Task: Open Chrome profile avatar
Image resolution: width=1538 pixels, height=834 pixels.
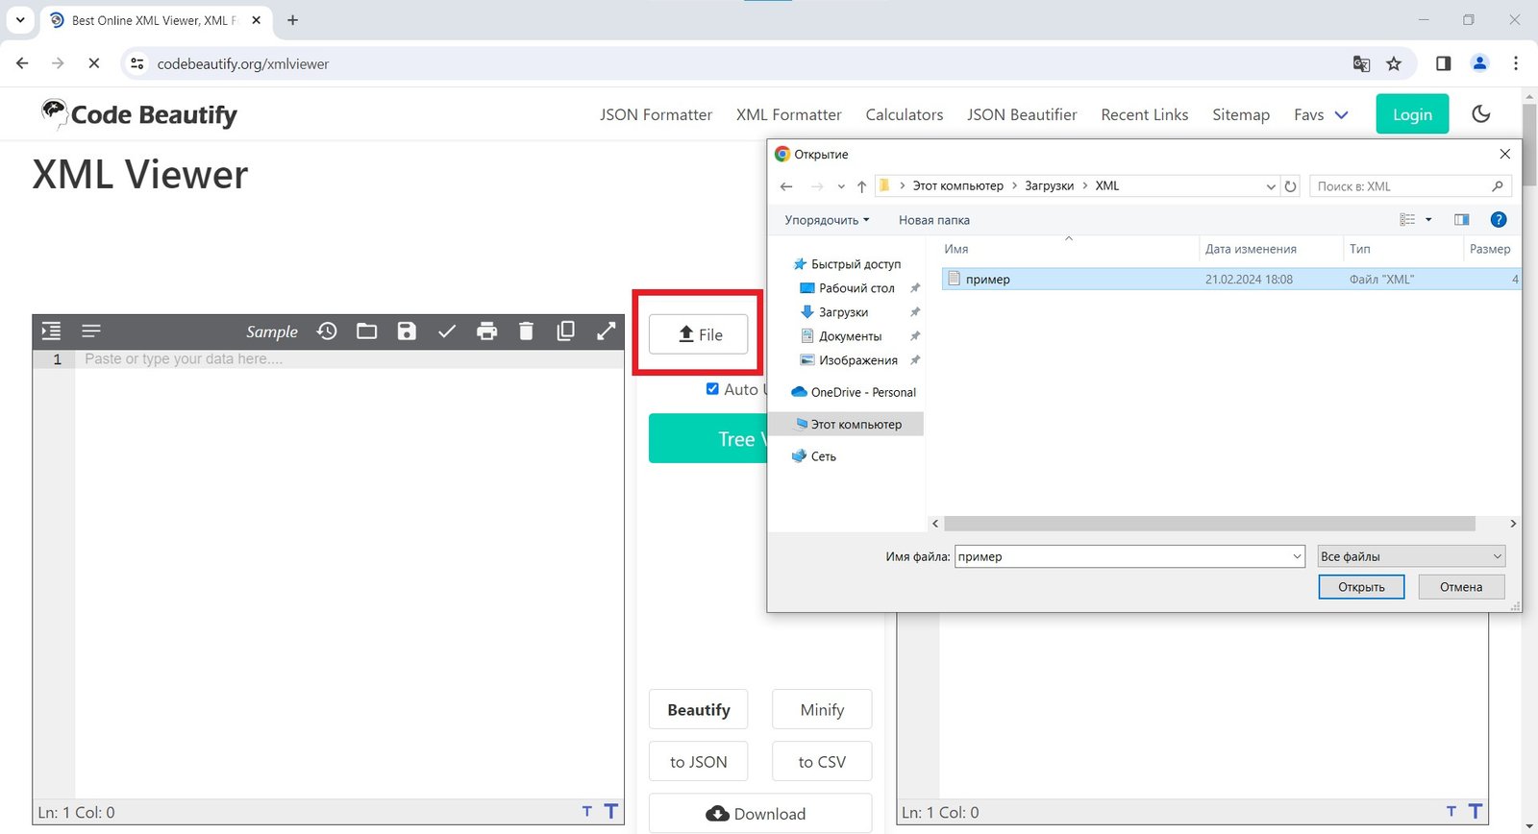Action: point(1480,63)
